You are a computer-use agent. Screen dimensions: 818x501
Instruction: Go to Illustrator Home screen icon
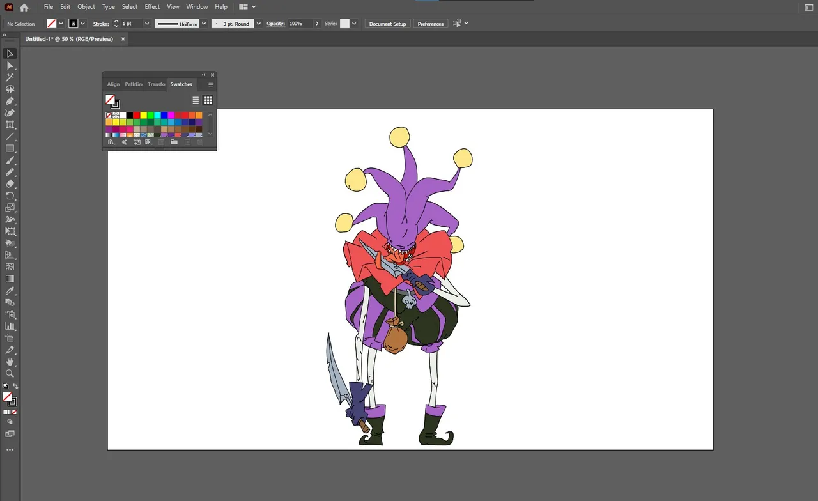(x=24, y=7)
